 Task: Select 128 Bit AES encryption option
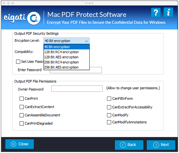(x=67, y=57)
